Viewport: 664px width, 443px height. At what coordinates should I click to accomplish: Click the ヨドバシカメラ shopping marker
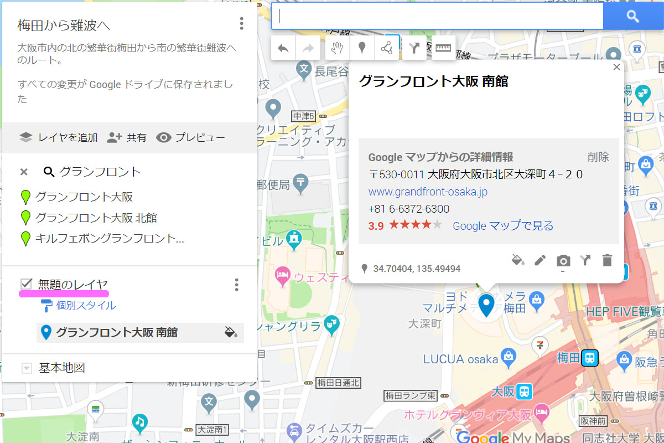[536, 301]
